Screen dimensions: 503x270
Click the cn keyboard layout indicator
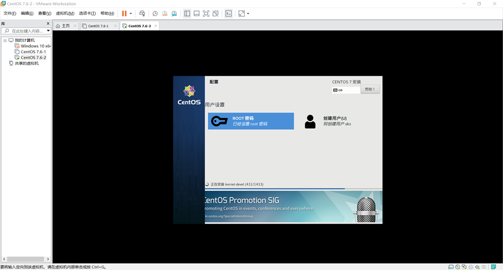[346, 90]
